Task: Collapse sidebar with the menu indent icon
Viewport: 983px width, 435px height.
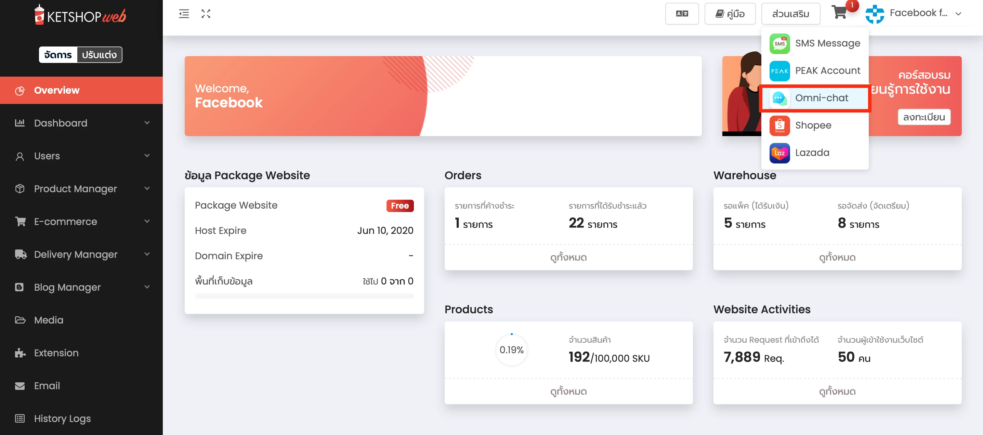Action: tap(184, 14)
